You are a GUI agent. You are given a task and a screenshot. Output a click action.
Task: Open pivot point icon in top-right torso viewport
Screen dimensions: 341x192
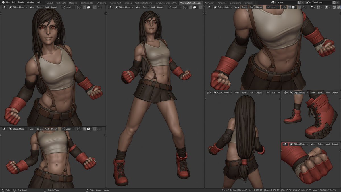[284, 7]
